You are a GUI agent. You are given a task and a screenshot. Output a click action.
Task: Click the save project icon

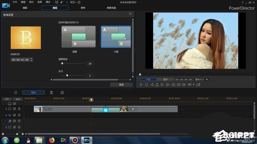tap(57, 2)
